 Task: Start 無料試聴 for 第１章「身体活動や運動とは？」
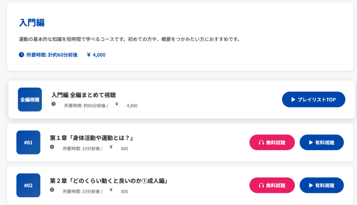coord(272,142)
